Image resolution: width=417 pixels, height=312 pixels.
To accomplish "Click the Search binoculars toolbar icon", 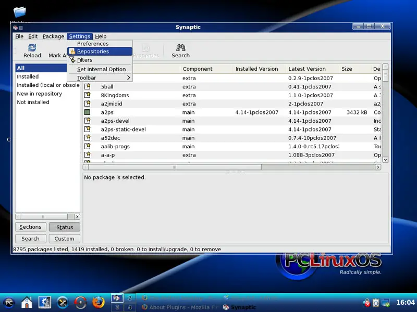I will coord(180,47).
